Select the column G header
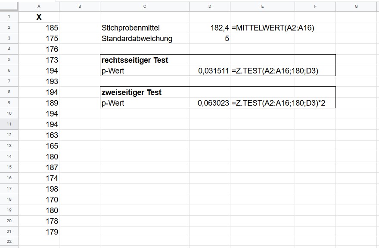This screenshot has height=248, width=379. click(x=356, y=6)
